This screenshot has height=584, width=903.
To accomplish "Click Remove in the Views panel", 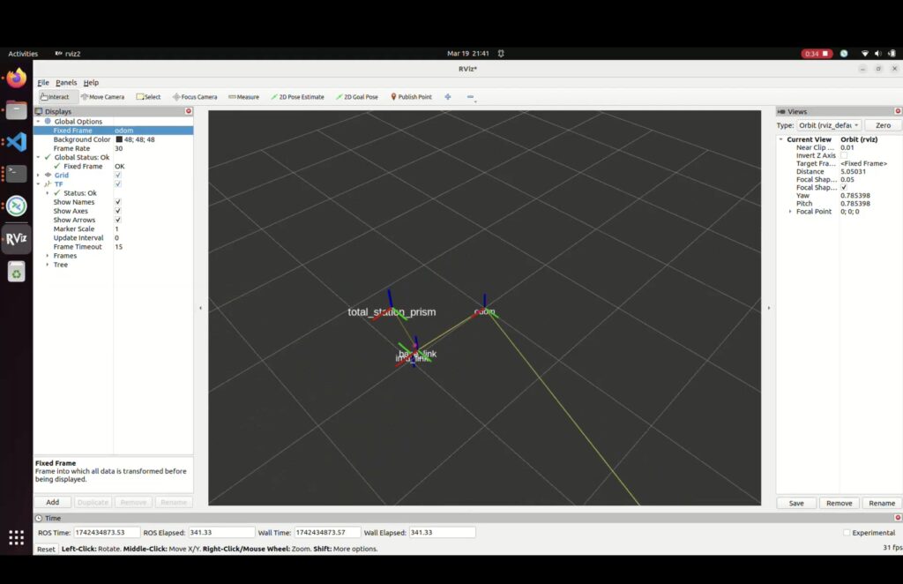I will tap(840, 504).
